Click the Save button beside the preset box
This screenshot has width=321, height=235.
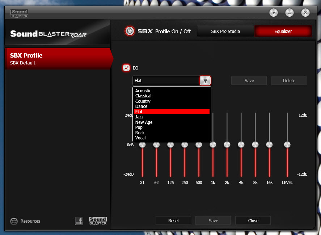click(249, 81)
